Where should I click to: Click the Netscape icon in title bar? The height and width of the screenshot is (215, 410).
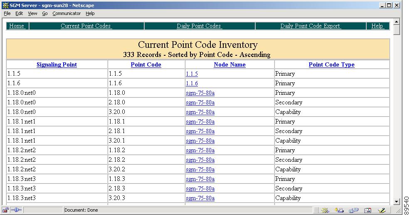tap(5, 5)
